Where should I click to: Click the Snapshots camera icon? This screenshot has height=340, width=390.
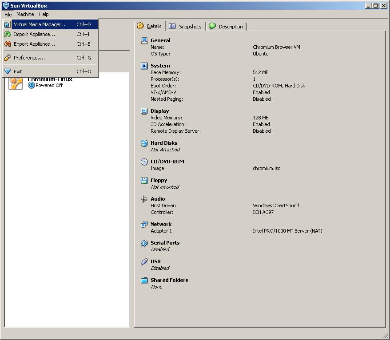172,26
